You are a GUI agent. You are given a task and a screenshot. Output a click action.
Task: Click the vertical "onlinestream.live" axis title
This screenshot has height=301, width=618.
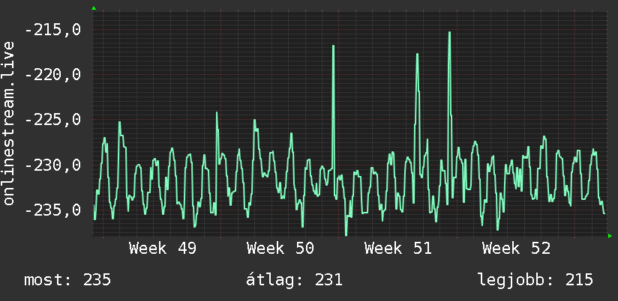[x=9, y=123]
